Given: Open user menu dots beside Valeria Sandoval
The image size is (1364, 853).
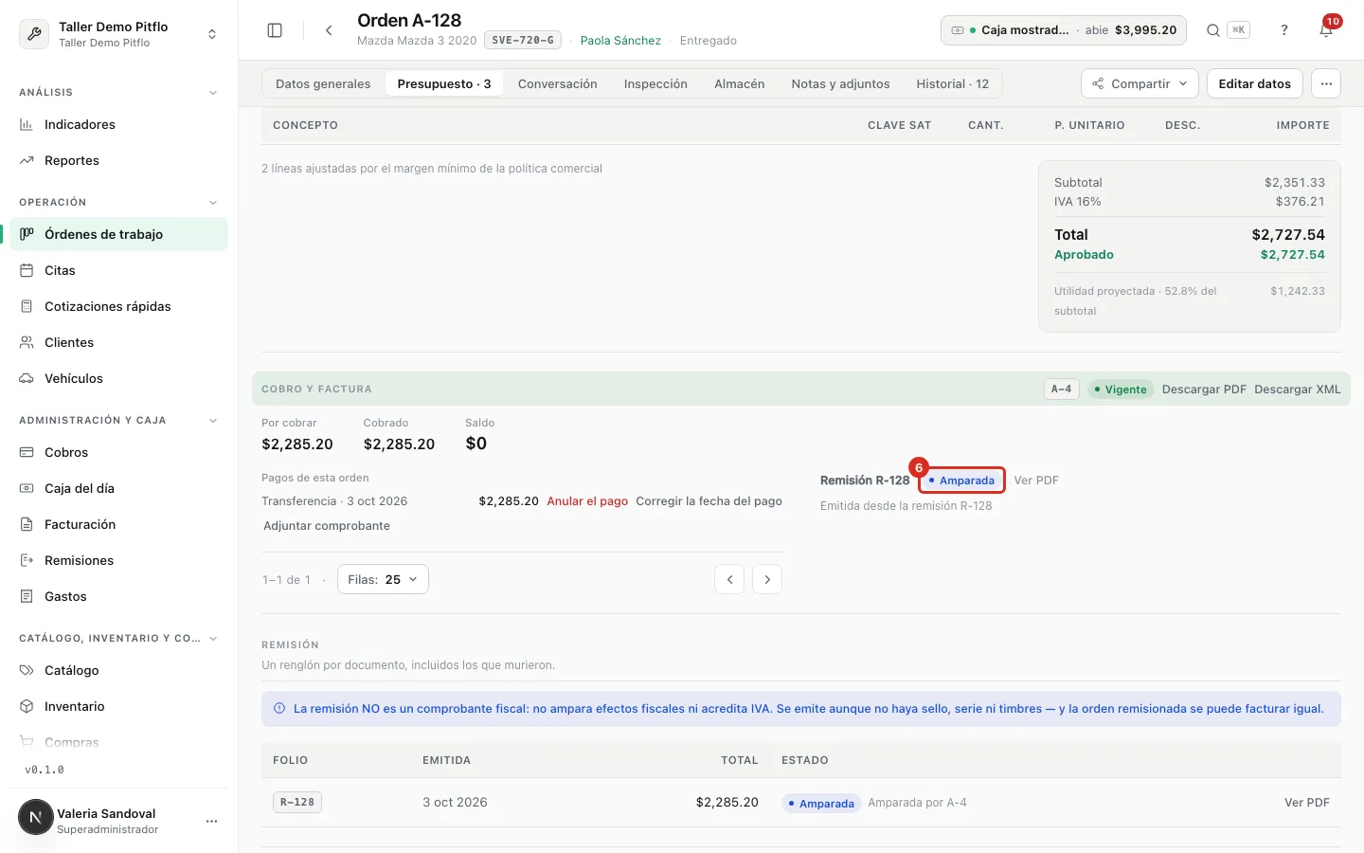Looking at the screenshot, I should [211, 821].
